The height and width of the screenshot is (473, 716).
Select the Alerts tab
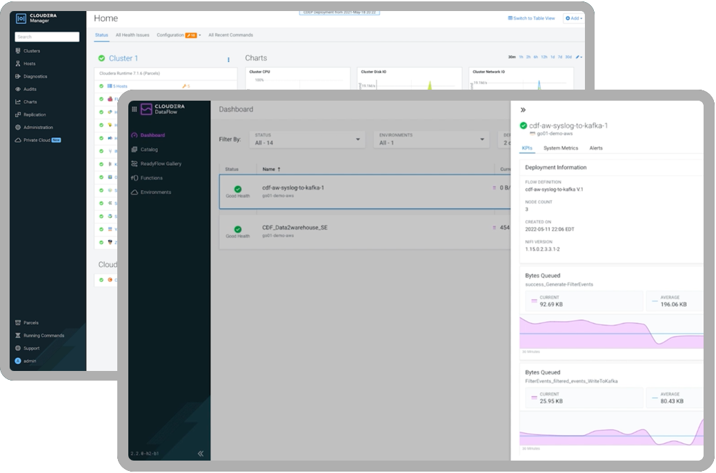pyautogui.click(x=596, y=148)
